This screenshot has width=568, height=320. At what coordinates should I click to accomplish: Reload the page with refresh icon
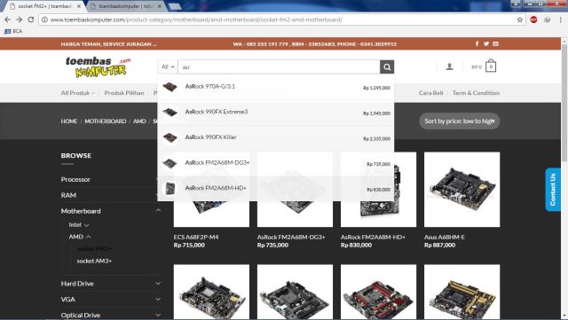pos(31,20)
